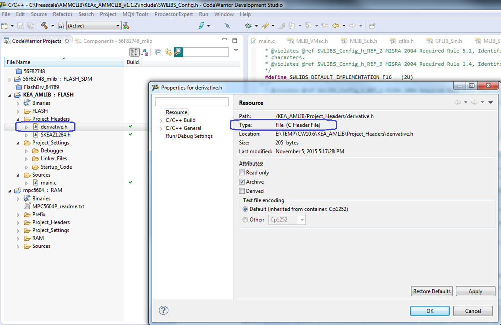Expand C/C++ Build in properties tree
The width and height of the screenshot is (501, 325).
point(161,121)
